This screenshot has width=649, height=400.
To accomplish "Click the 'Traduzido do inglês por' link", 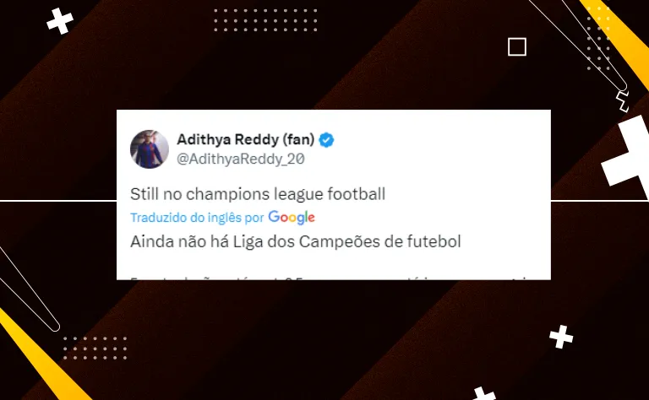I will point(197,218).
